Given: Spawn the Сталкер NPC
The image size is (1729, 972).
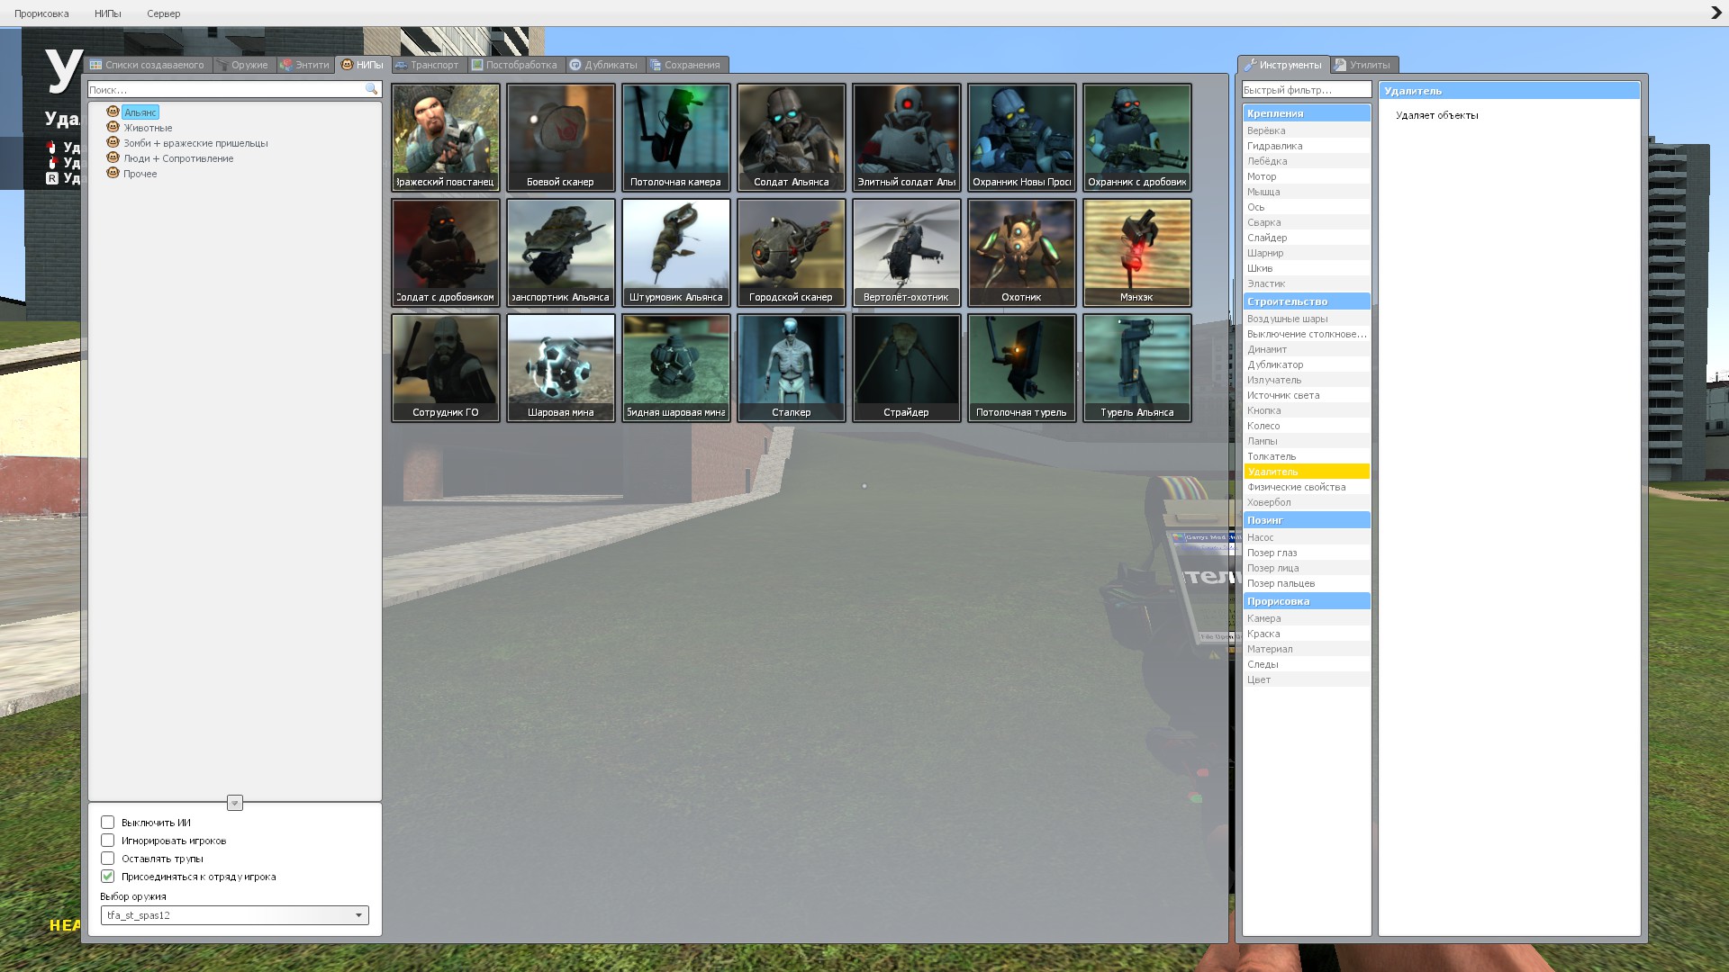Looking at the screenshot, I should pos(791,368).
